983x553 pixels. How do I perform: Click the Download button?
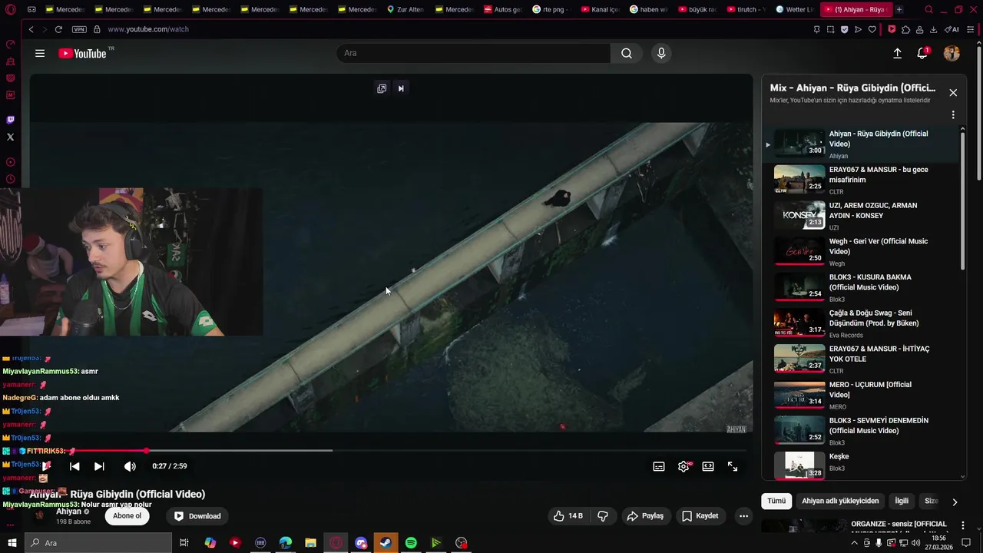pyautogui.click(x=197, y=516)
